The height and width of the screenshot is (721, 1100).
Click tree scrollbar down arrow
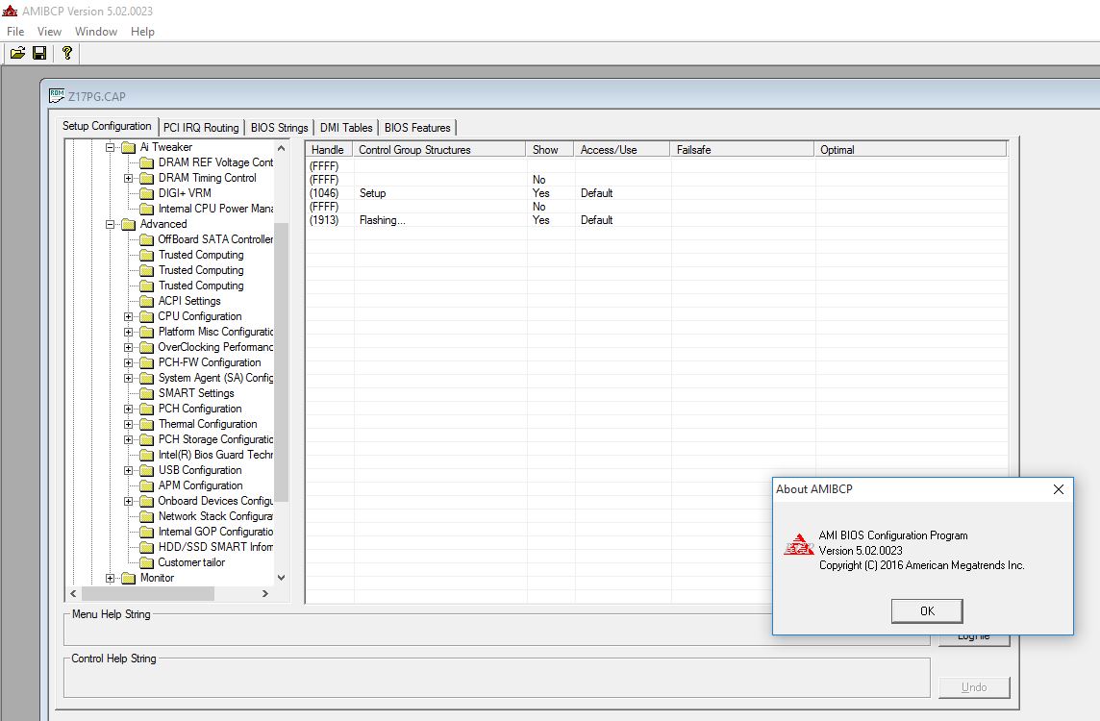282,578
